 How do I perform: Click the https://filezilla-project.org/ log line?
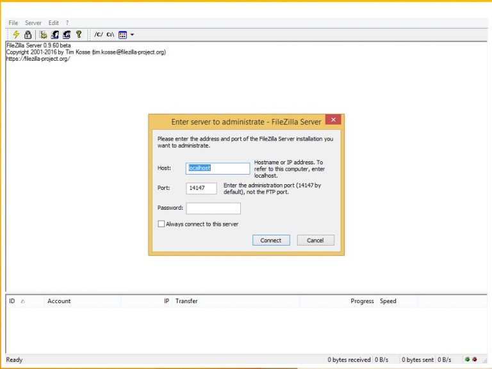[38, 59]
